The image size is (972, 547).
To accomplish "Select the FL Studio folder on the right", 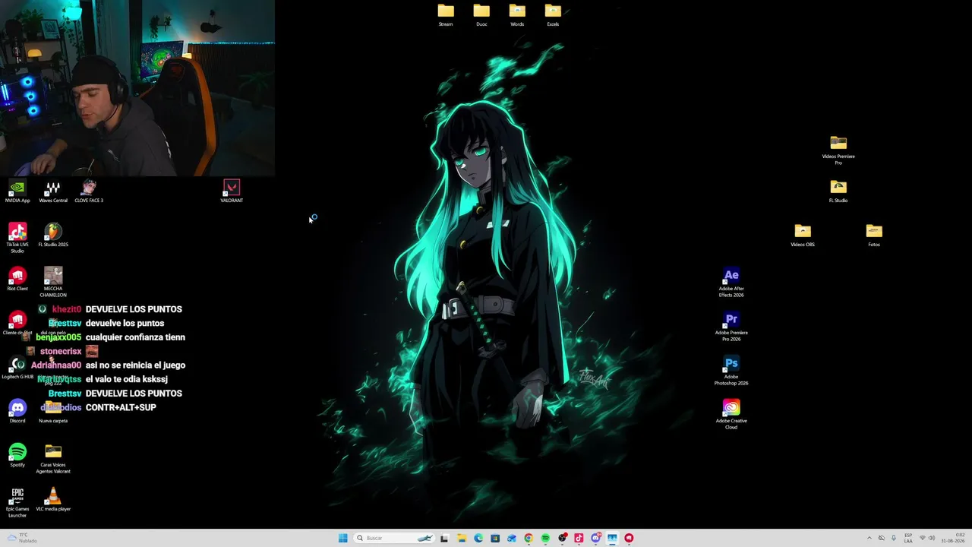I will (x=838, y=191).
